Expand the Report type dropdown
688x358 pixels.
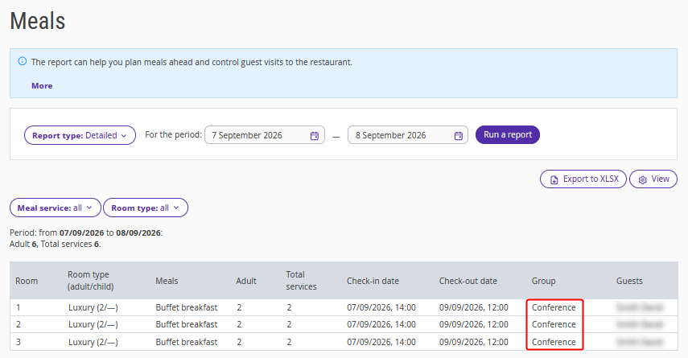[80, 135]
